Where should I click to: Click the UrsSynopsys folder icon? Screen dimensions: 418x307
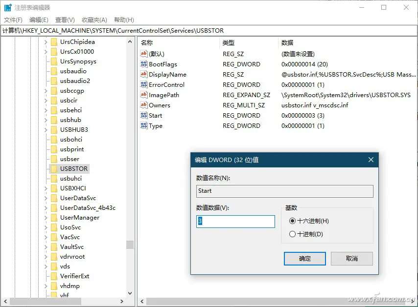[54, 61]
